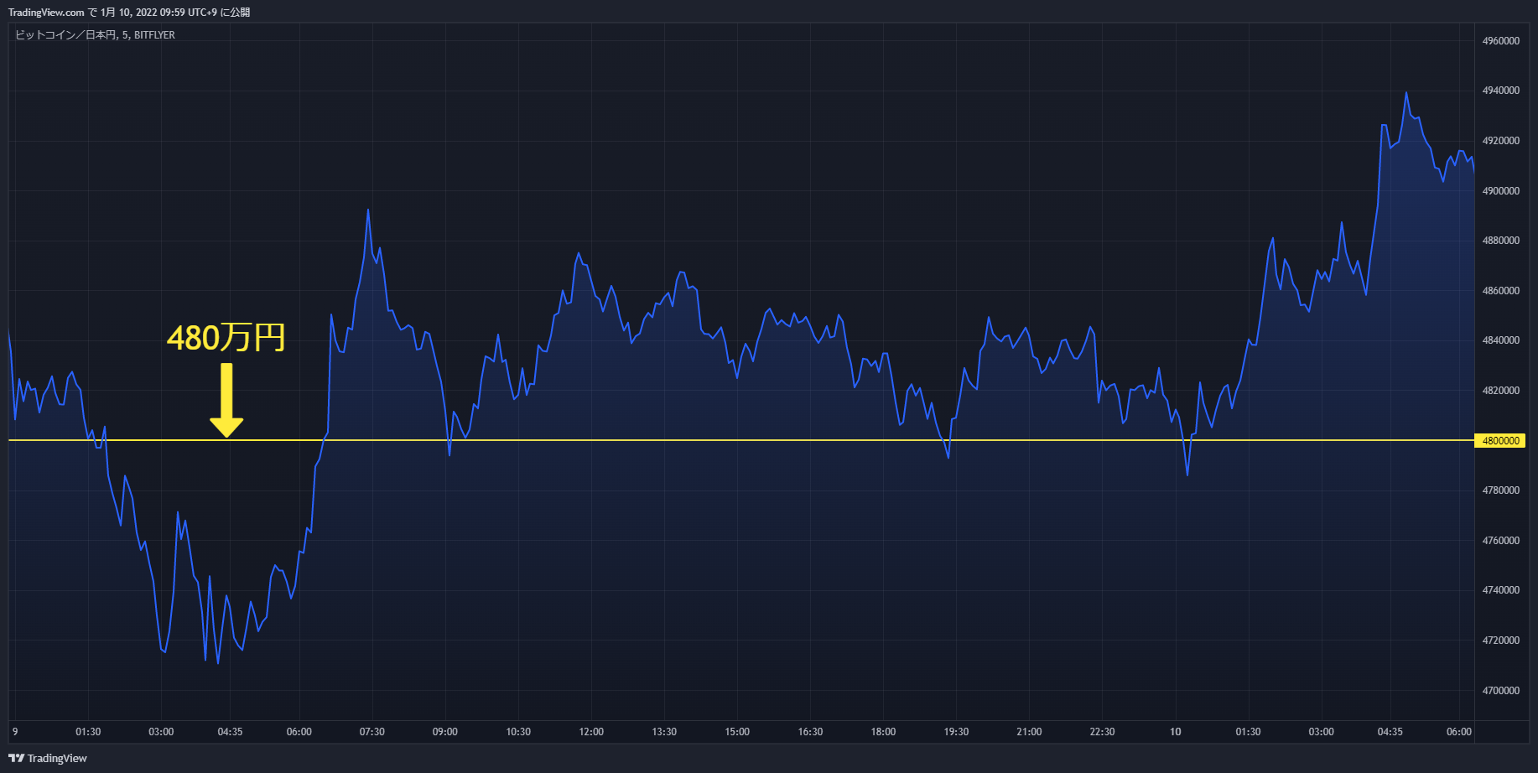
Task: Click price axis value 4760000
Action: (x=1501, y=541)
